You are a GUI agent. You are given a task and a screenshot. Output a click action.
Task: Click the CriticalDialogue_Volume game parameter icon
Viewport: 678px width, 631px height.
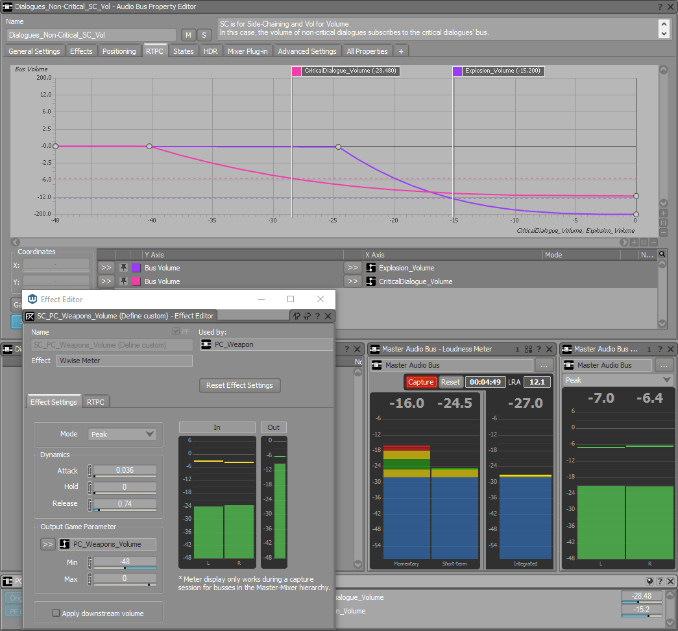click(370, 281)
